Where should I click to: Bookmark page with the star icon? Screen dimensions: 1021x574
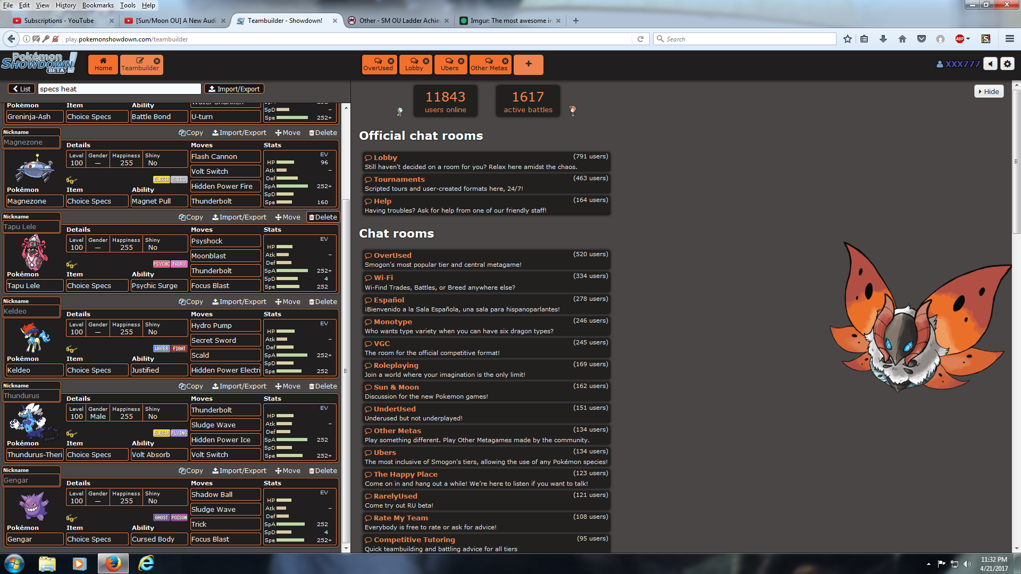pos(848,39)
